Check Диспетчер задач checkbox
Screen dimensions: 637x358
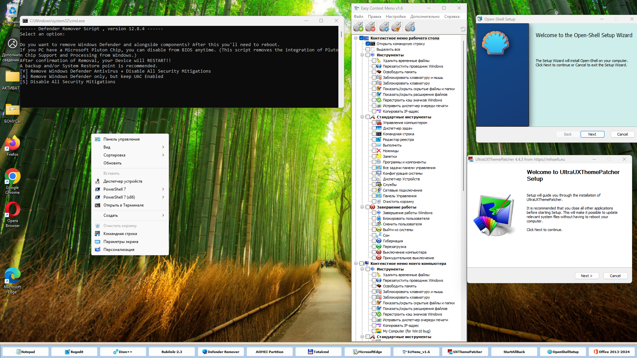pos(374,128)
